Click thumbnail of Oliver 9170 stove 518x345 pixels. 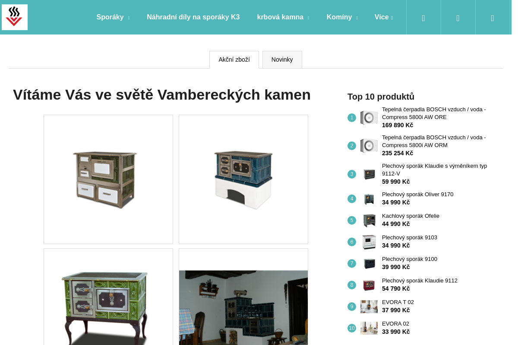coord(369,199)
